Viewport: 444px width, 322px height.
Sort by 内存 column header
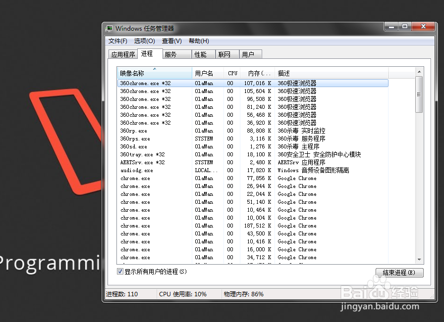pos(257,73)
